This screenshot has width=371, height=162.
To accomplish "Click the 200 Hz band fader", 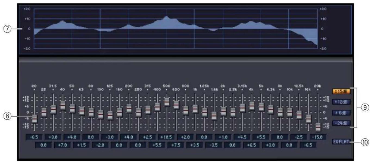I will [x=129, y=108].
